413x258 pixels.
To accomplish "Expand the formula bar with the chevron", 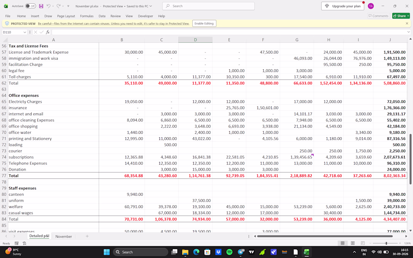I will pos(408,32).
